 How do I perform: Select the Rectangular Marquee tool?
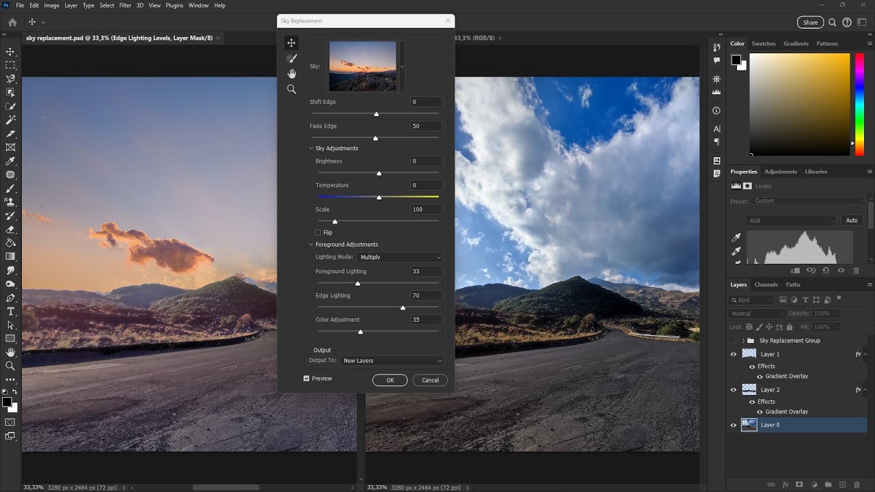10,66
